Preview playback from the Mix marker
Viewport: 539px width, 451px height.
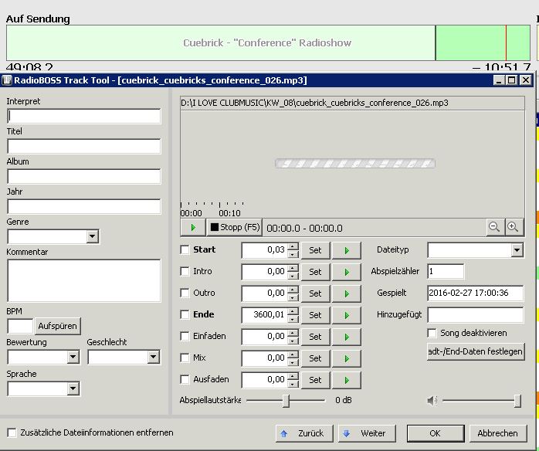click(347, 358)
